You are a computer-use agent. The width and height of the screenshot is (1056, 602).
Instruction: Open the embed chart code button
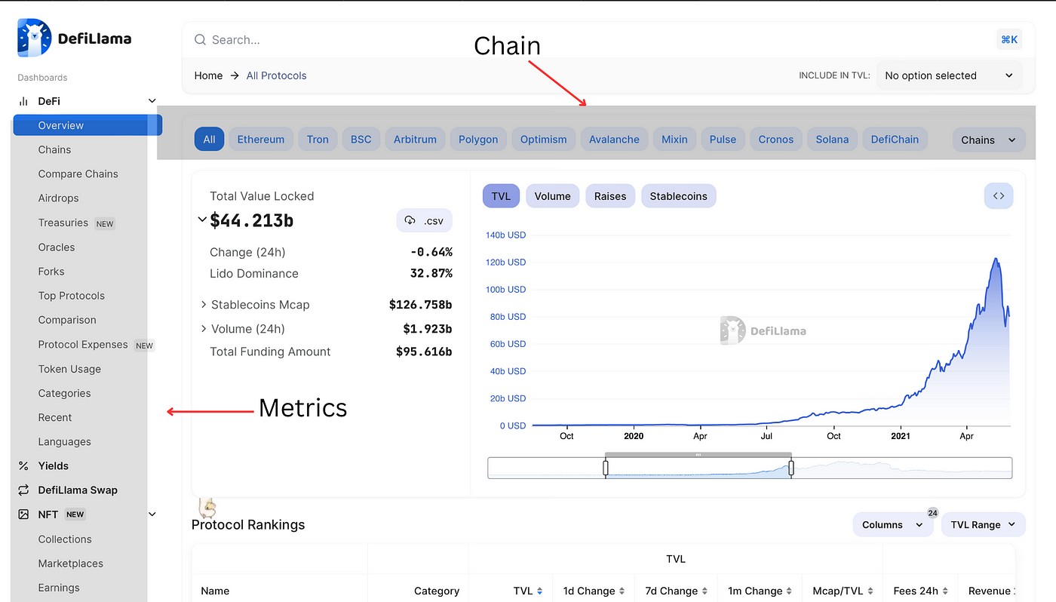tap(999, 196)
